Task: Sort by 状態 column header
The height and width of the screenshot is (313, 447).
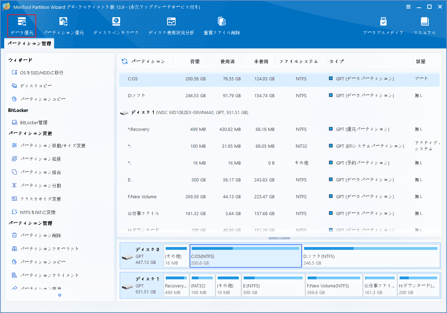Action: point(421,61)
